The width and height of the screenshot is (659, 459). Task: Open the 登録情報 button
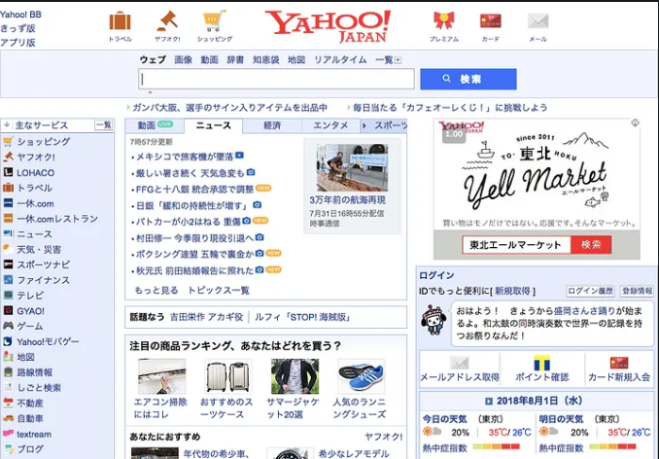click(638, 291)
